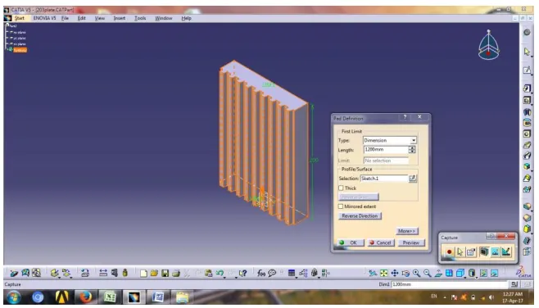539x308 pixels.
Task: Select the pixel image mode in Capture
Action: [x=495, y=252]
